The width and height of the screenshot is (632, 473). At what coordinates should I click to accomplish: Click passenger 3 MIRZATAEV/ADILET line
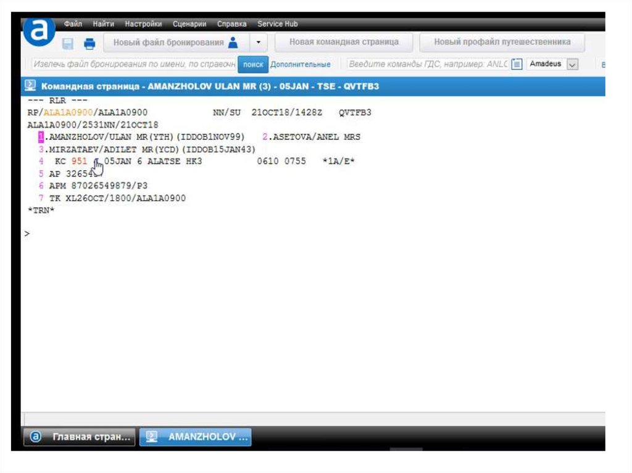coord(147,149)
